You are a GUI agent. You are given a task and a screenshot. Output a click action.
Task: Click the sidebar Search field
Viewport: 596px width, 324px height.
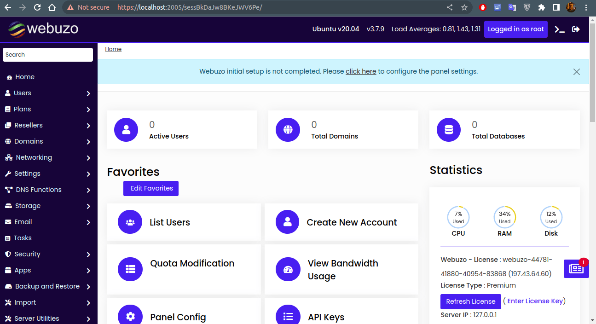coord(48,55)
